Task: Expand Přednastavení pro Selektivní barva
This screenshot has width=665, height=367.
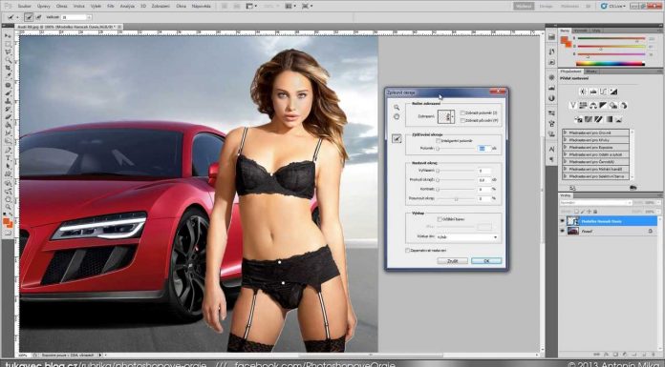Action: [566, 175]
